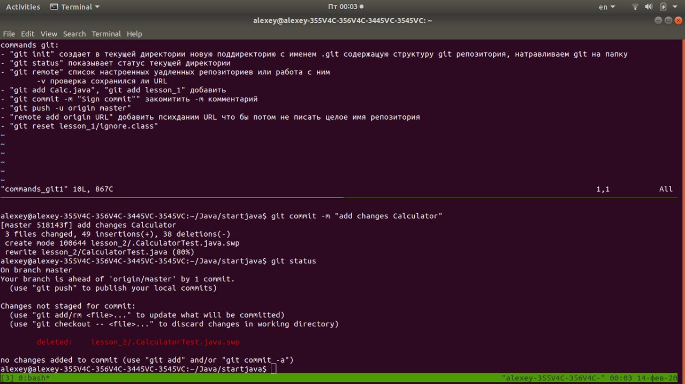Click the 'create mode 100644' line
This screenshot has width=685, height=384.
tap(122, 243)
